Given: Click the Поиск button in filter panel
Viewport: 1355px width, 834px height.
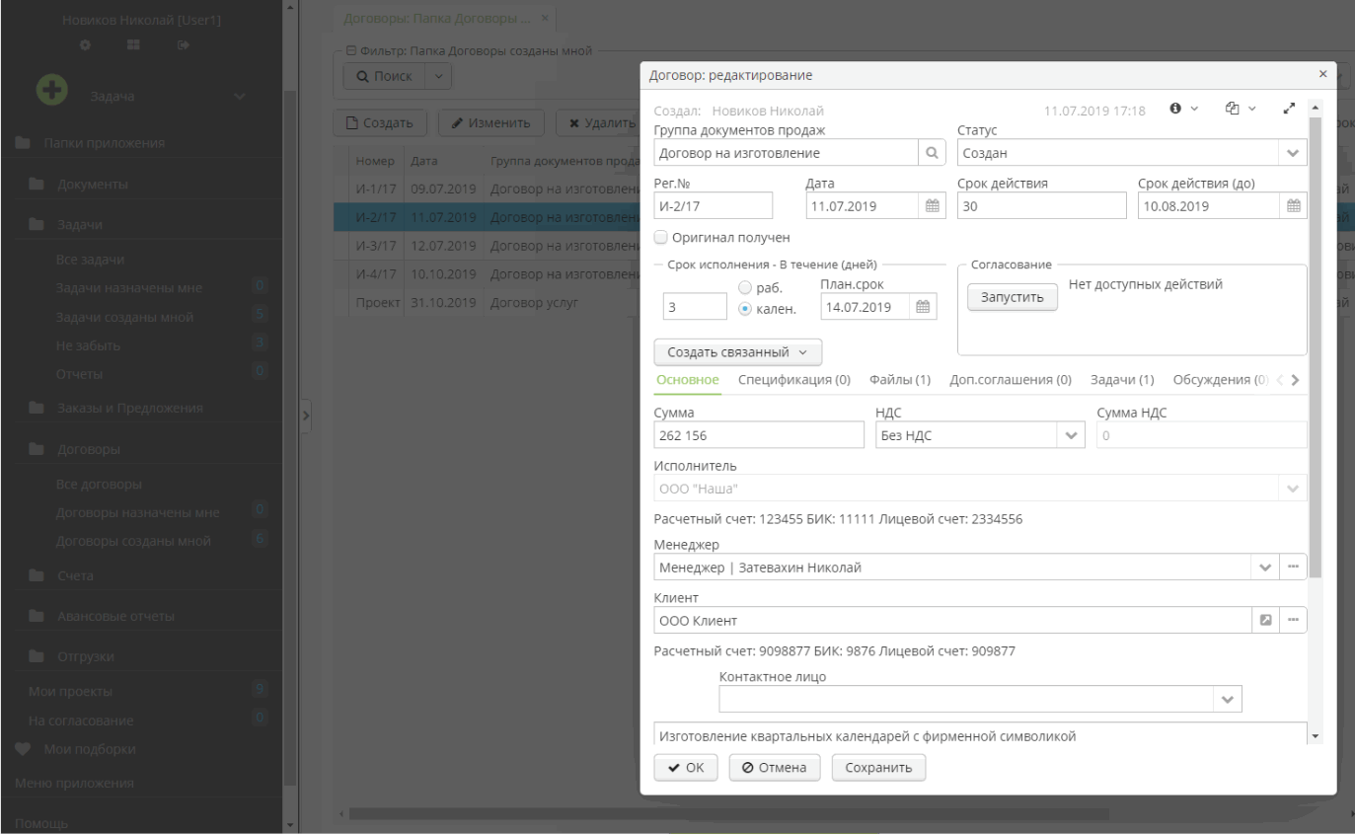Looking at the screenshot, I should click(383, 75).
